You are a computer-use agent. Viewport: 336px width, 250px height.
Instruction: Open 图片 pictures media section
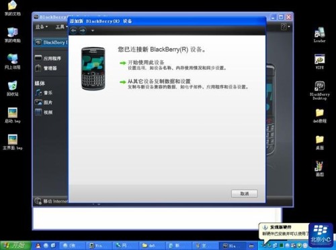tap(44, 103)
